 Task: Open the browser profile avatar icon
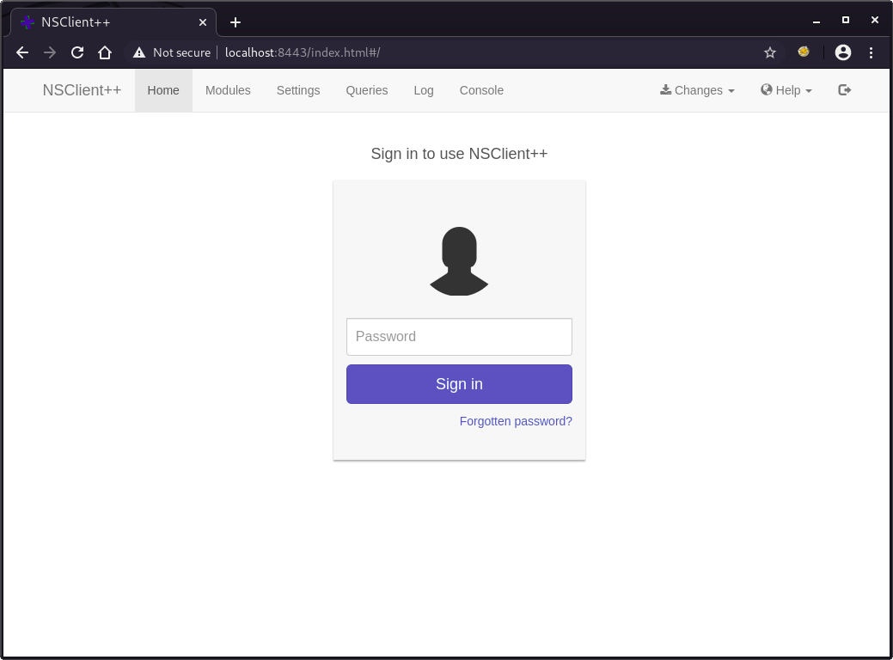tap(843, 52)
